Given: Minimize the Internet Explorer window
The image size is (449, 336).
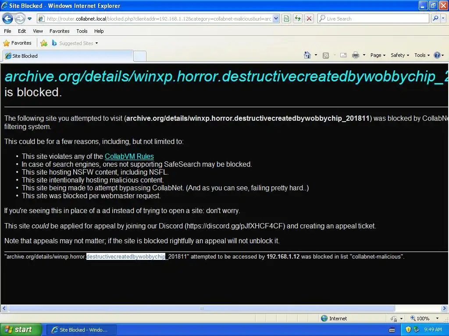Looking at the screenshot, I should [x=423, y=5].
